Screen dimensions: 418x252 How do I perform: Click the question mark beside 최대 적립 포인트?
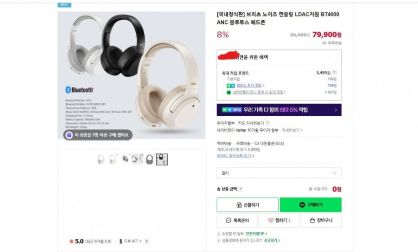click(334, 72)
